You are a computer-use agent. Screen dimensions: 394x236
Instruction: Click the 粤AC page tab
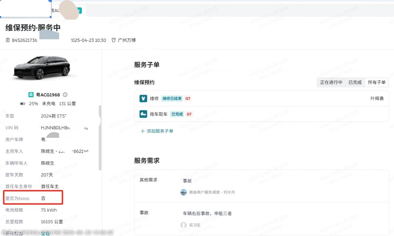pyautogui.click(x=67, y=10)
